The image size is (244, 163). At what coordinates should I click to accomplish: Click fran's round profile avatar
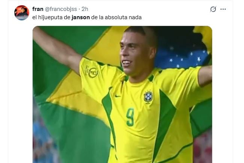tap(22, 13)
